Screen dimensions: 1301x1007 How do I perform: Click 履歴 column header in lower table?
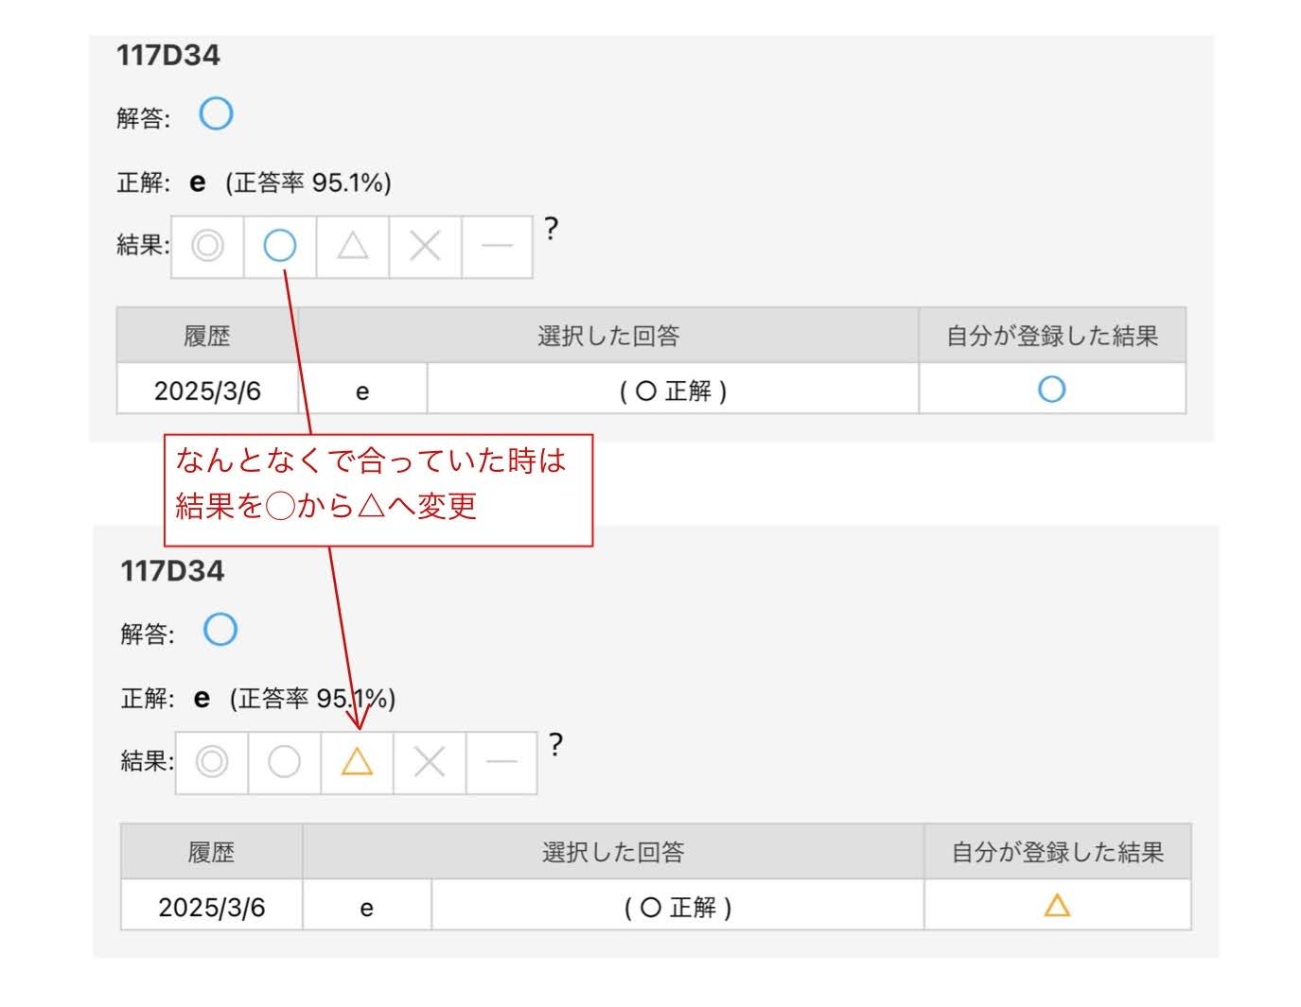(x=211, y=852)
